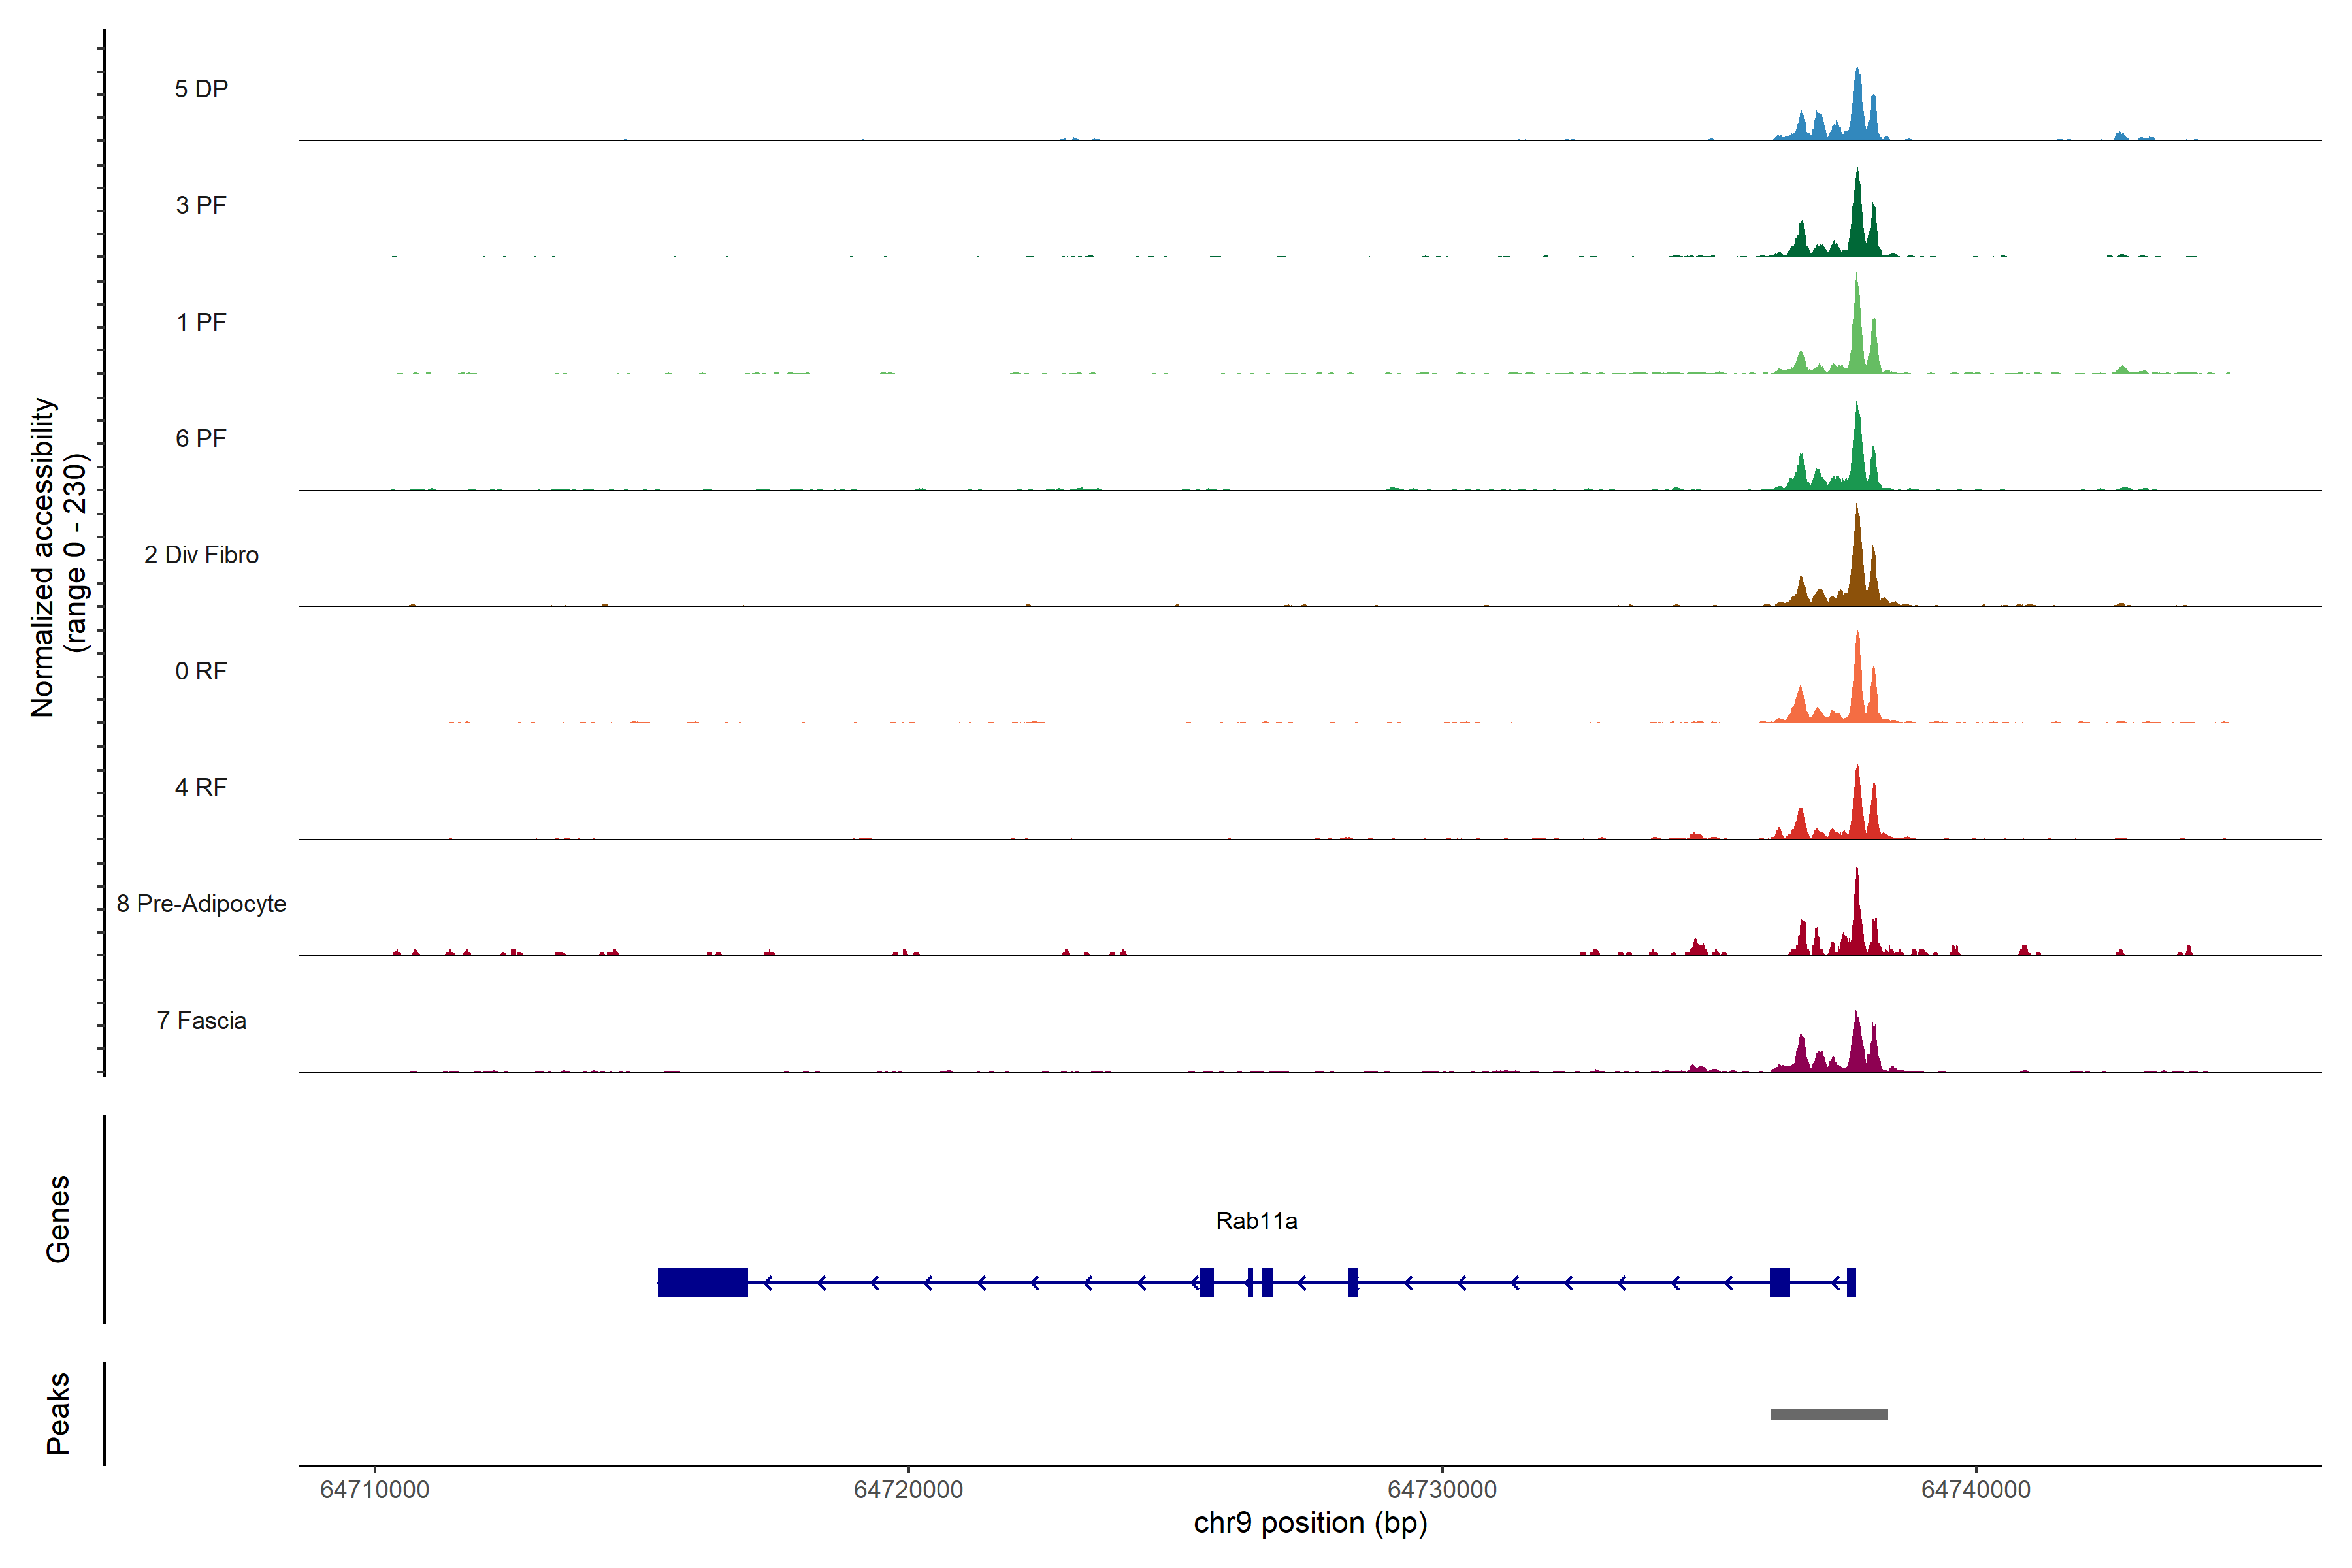Select the 7 Fascia track label
This screenshot has width=2352, height=1568.
click(201, 1020)
